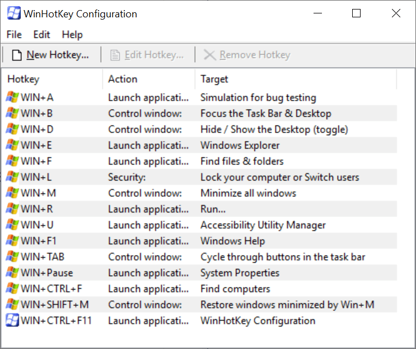Select 'Find files & folders' target
This screenshot has width=416, height=349.
242,161
